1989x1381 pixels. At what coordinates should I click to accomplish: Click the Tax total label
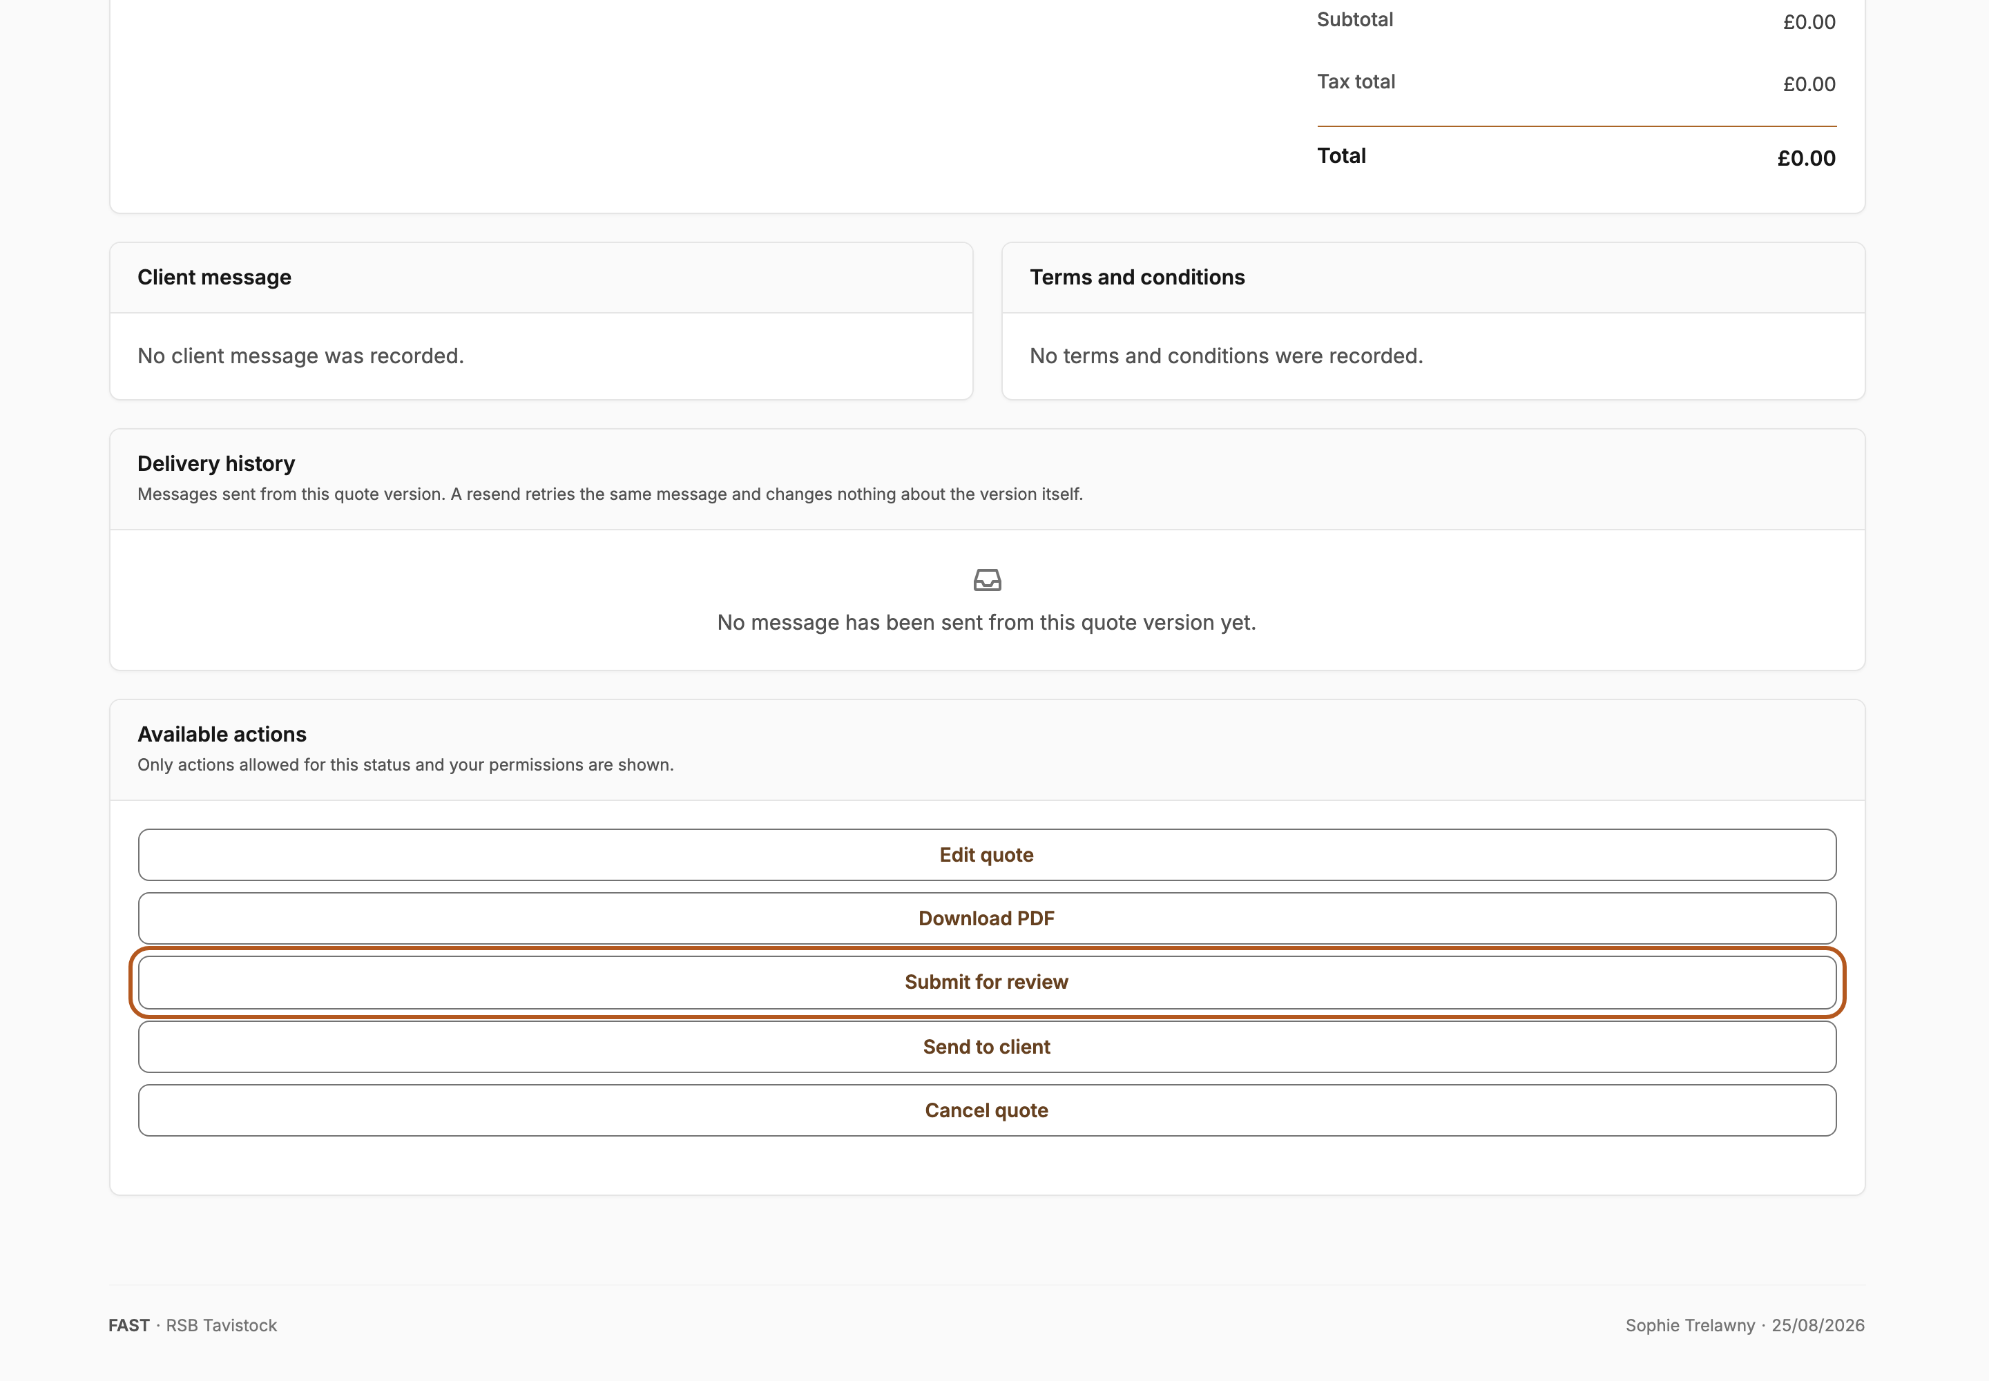1356,81
